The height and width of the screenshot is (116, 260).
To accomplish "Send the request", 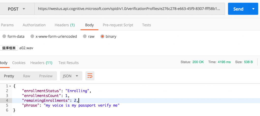I will tap(238, 9).
